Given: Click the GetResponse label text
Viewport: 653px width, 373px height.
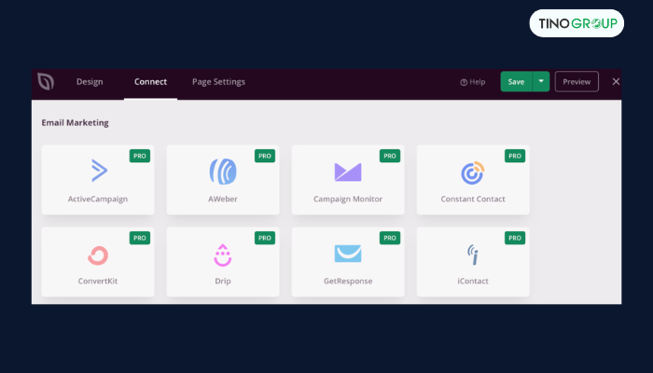Looking at the screenshot, I should point(348,281).
